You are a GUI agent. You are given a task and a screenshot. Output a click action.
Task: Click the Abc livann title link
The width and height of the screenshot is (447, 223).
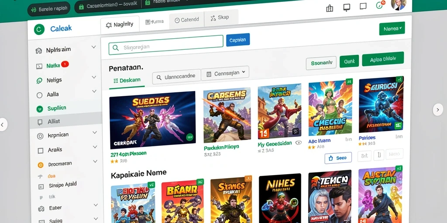319,141
